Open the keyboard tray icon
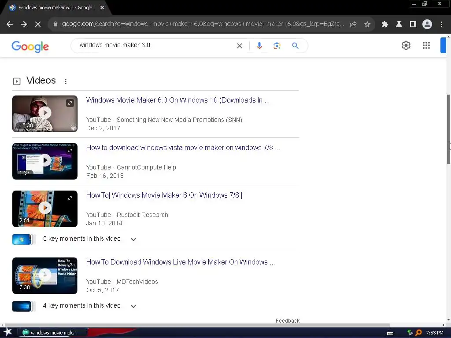 [x=390, y=333]
